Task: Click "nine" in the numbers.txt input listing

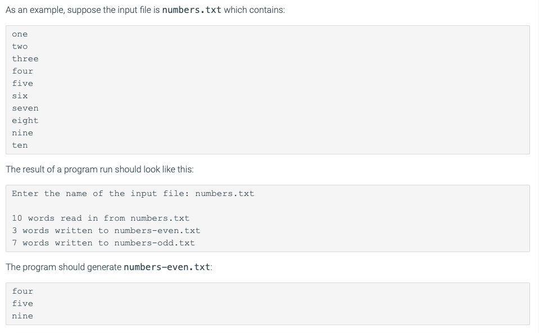Action: coord(22,133)
